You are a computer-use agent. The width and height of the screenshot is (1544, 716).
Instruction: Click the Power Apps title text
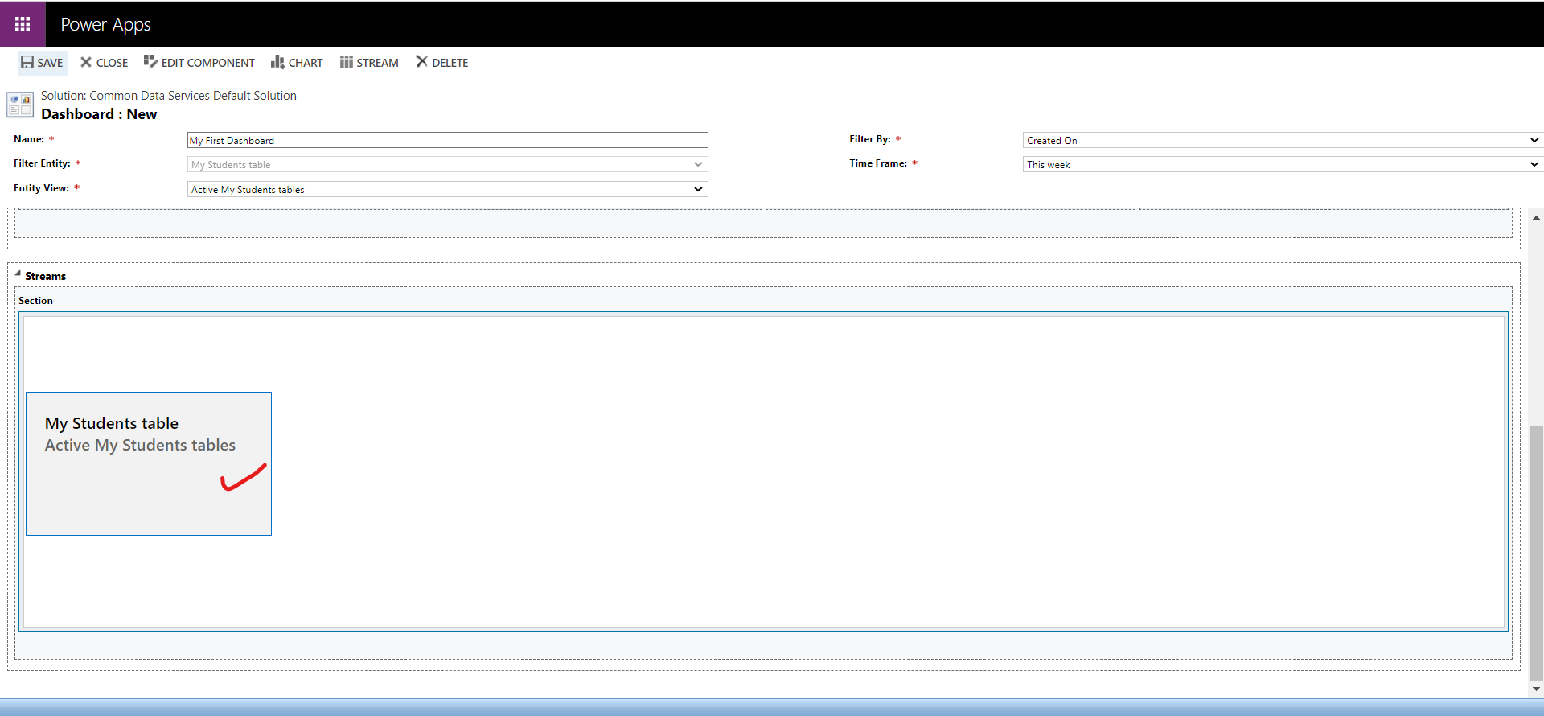coord(105,24)
